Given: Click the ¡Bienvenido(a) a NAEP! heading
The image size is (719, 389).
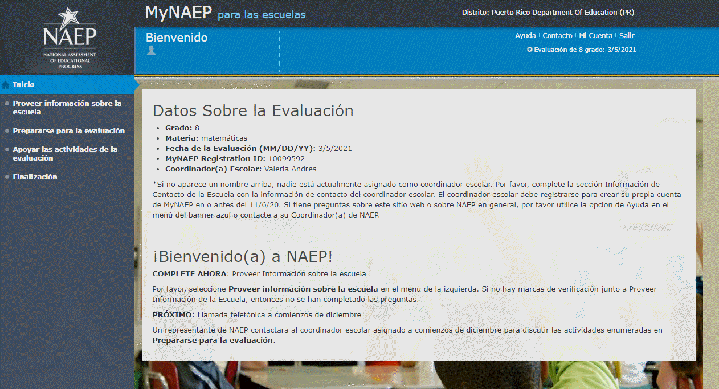Looking at the screenshot, I should 243,256.
